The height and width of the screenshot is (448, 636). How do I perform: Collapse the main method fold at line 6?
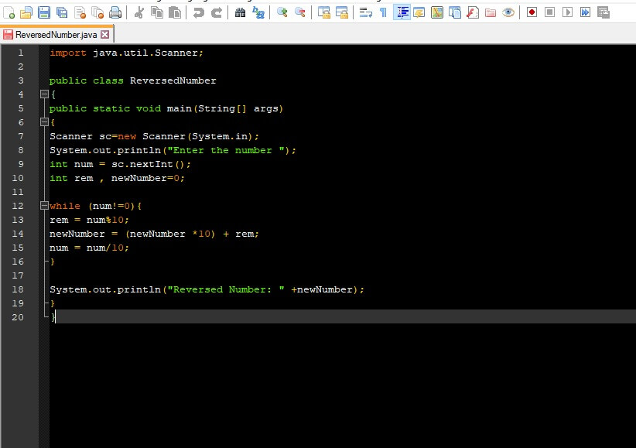(45, 121)
